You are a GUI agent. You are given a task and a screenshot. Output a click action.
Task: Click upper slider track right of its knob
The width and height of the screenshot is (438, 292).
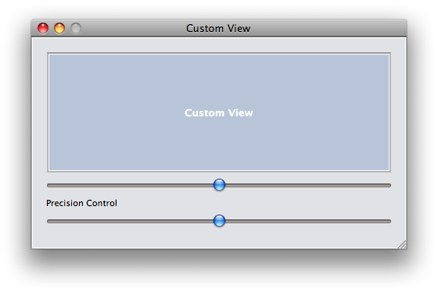click(x=308, y=185)
